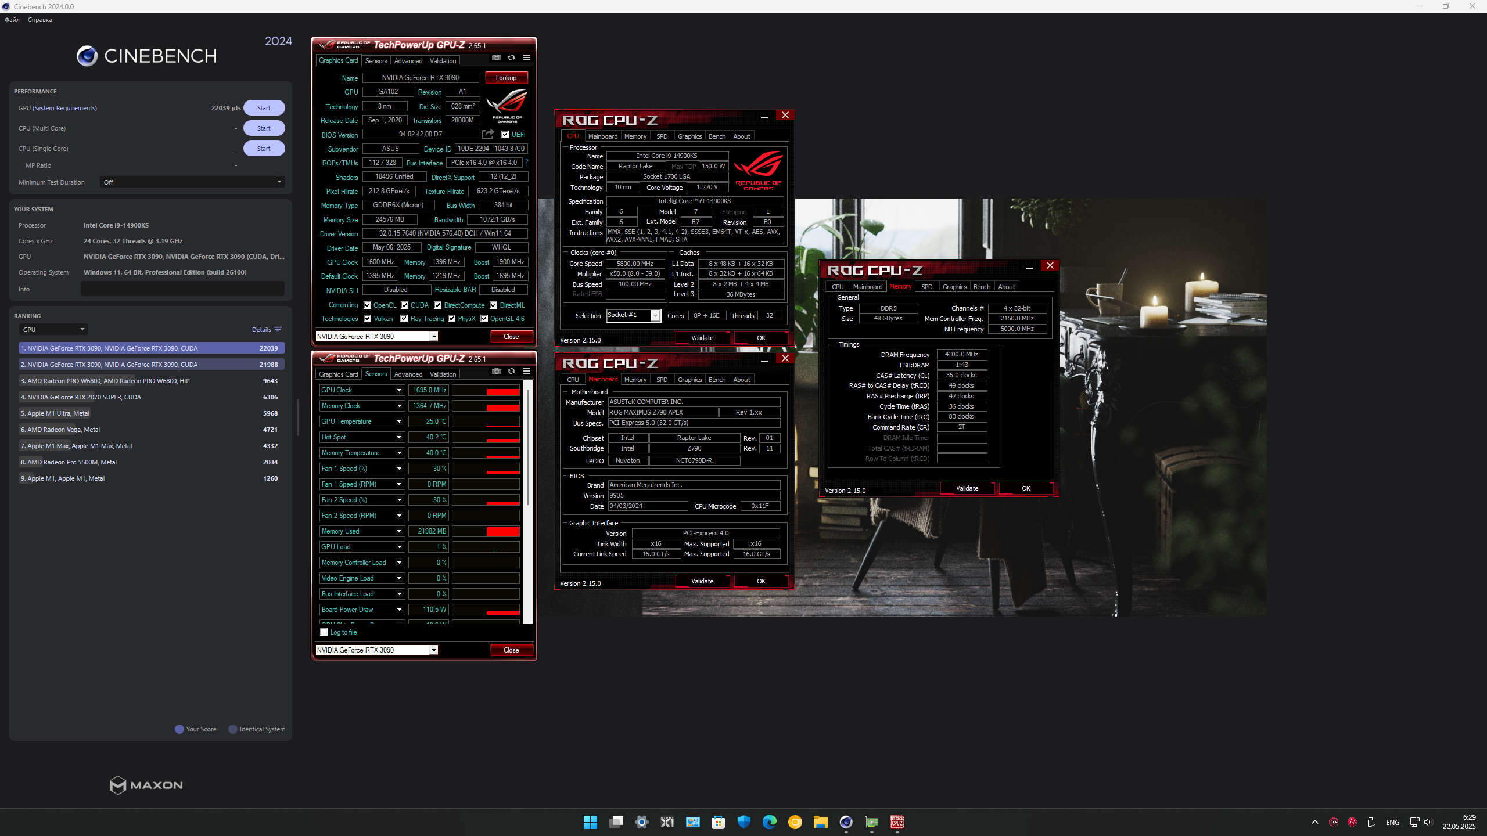The image size is (1487, 836).
Task: Click the camera icon in GPU-Z Sensors window
Action: 496,371
